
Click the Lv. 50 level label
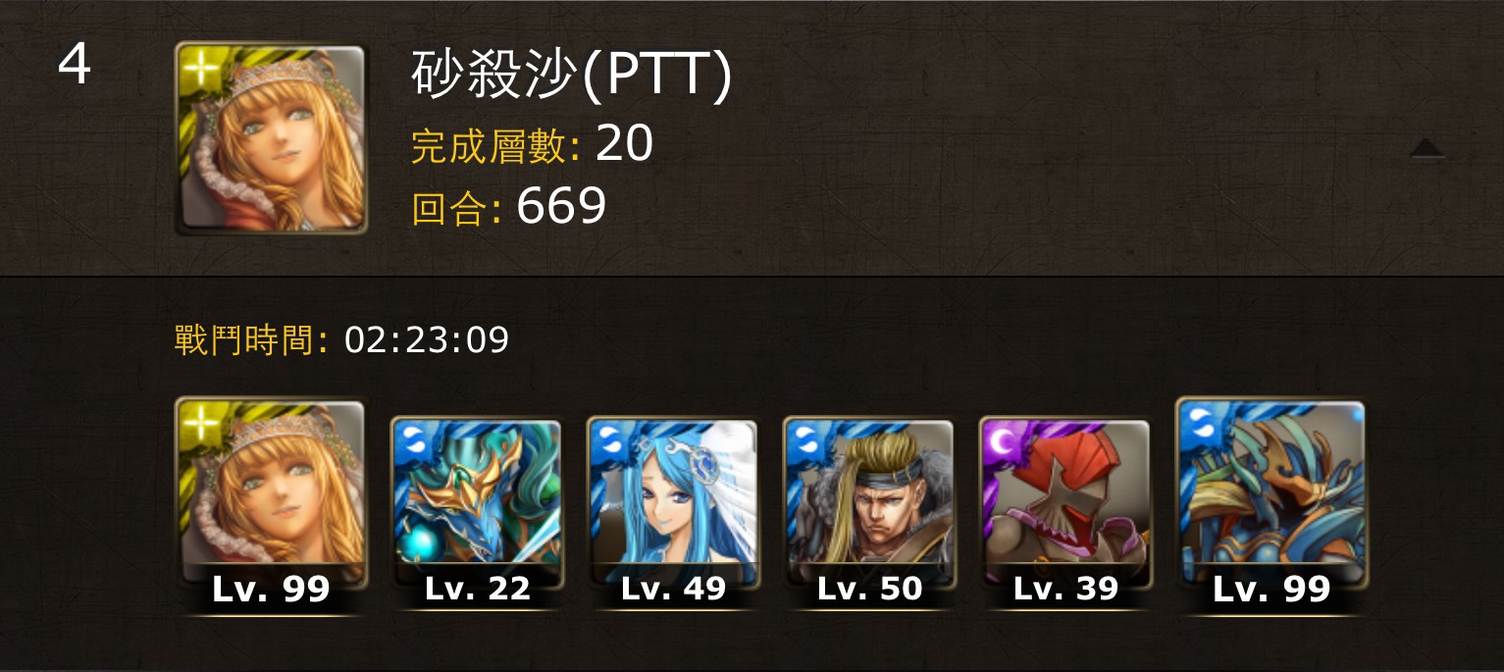tap(869, 588)
